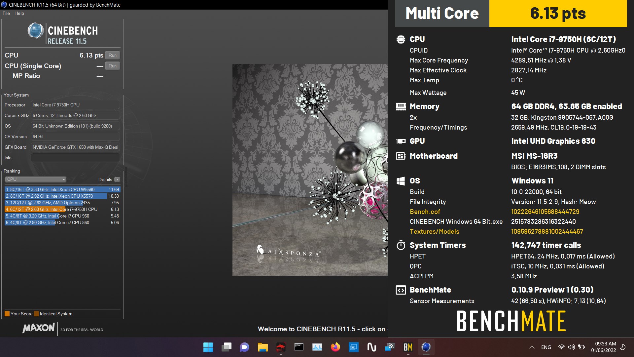Select the highlighted i7-9750H ranking row
The width and height of the screenshot is (634, 357).
tap(62, 209)
